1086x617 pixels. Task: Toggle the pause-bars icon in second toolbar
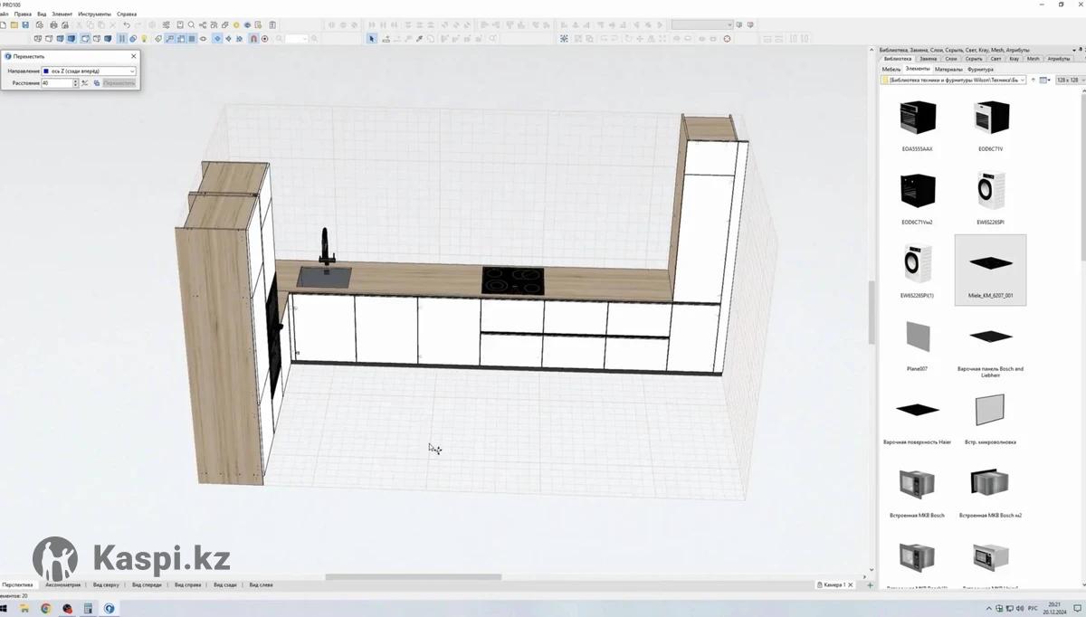122,39
